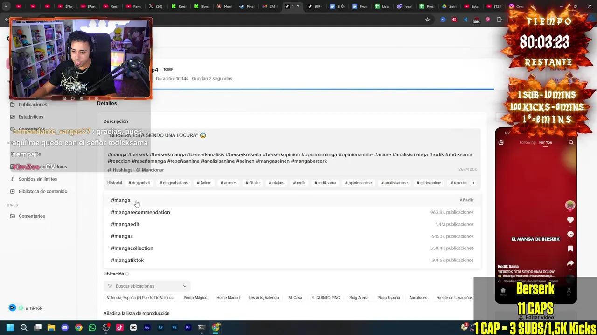Add the #opinionanime history hashtag
Screen dimensions: 597x335
pyautogui.click(x=358, y=183)
